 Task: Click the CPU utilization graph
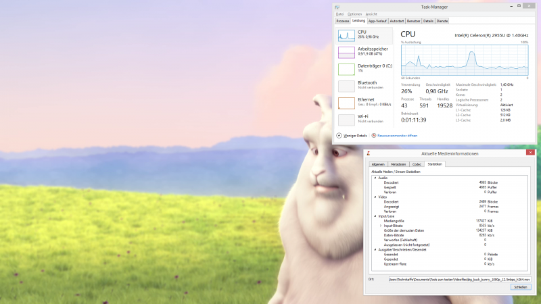coord(465,60)
